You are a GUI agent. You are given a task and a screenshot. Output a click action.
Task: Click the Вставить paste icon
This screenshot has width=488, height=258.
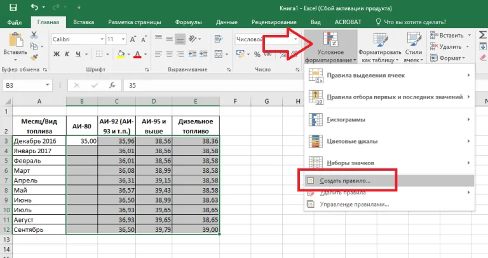pyautogui.click(x=15, y=41)
